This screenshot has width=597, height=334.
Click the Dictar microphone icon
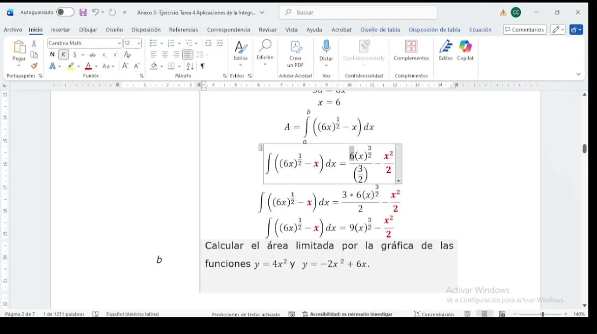point(326,46)
